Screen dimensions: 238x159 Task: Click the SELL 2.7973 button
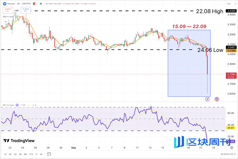coord(8,10)
